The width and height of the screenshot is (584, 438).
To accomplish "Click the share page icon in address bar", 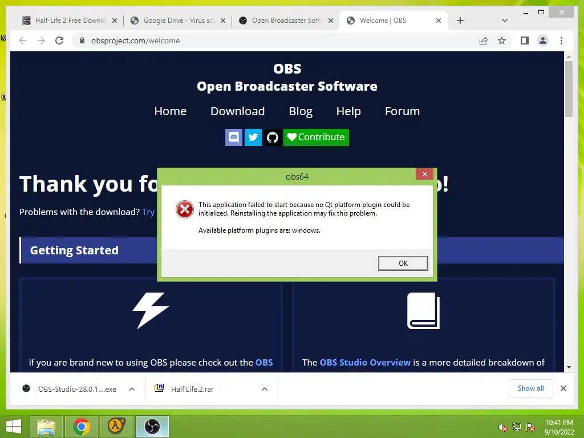I will point(484,41).
